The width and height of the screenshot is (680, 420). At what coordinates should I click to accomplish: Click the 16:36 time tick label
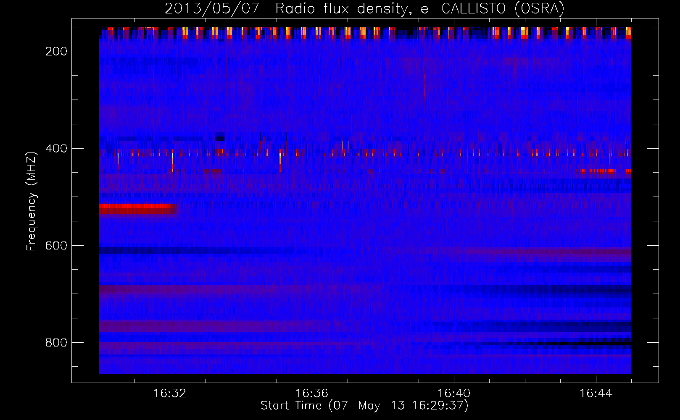click(x=312, y=394)
